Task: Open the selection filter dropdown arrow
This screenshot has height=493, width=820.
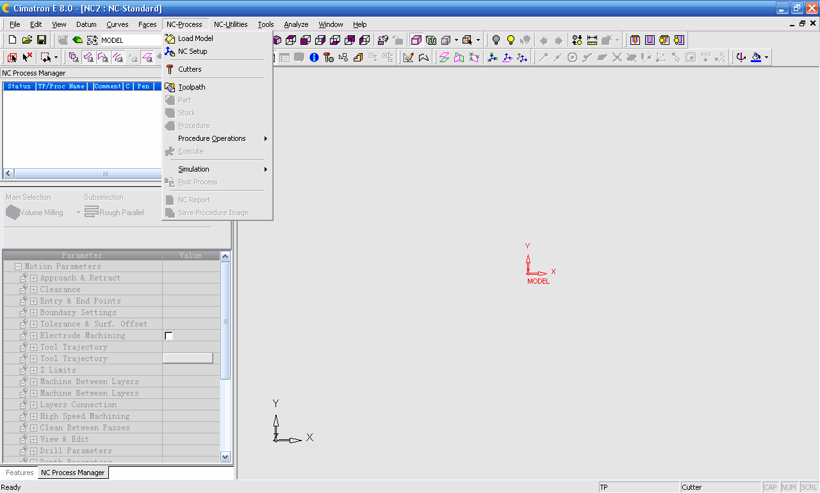Action: tap(56, 58)
